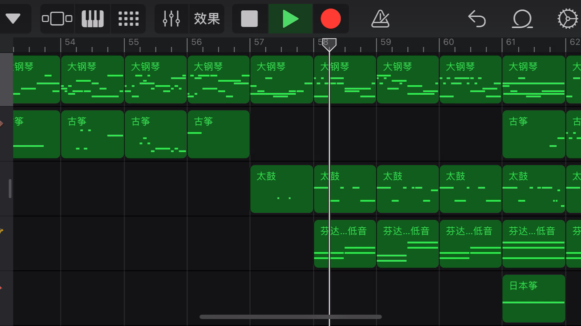Select the 芬达...低音 region at bar 60
This screenshot has height=326, width=581.
tap(470, 244)
